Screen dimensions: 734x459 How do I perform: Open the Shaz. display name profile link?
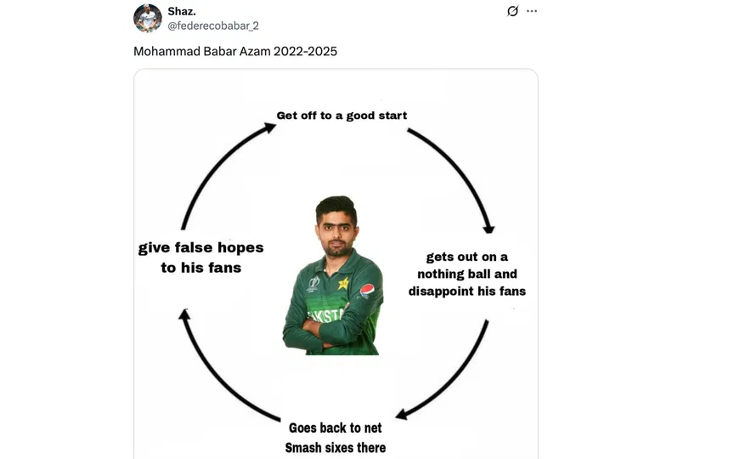[182, 11]
